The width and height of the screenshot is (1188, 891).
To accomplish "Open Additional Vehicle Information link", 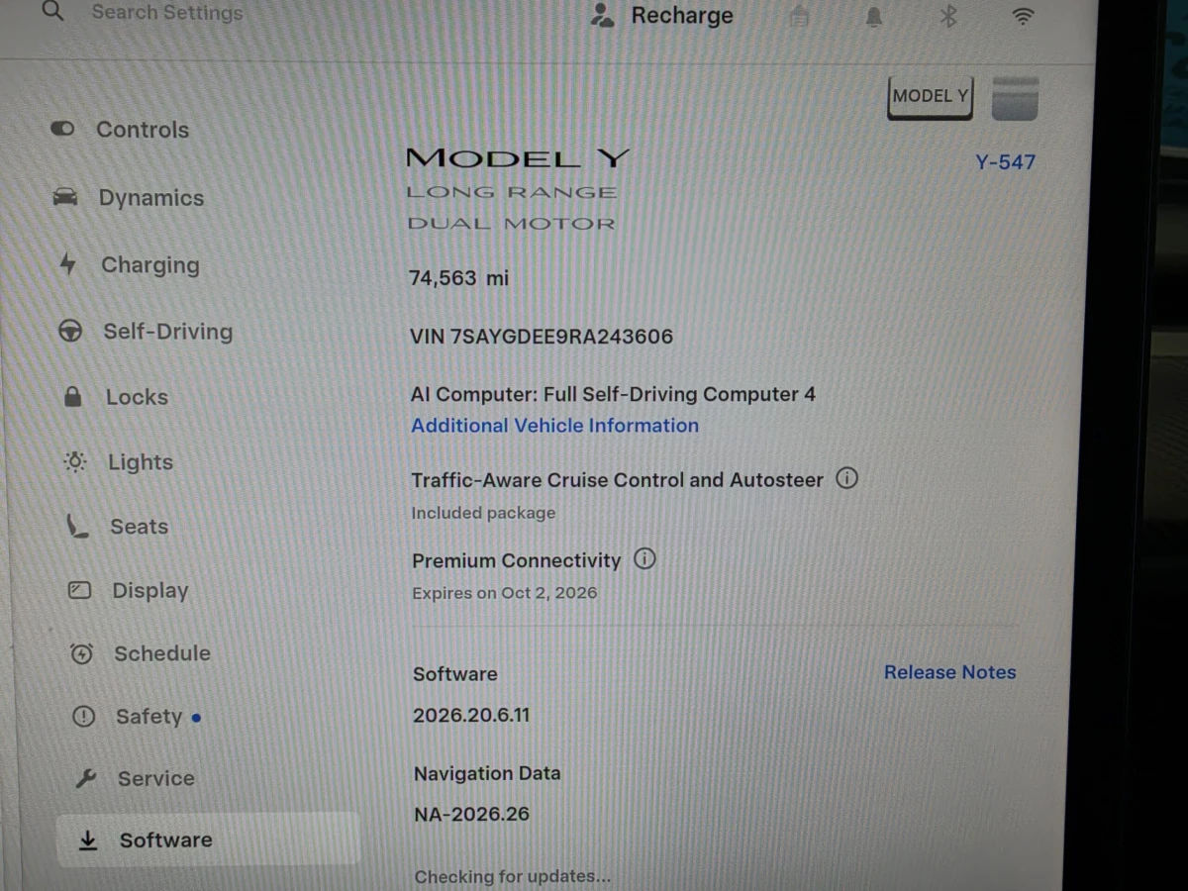I will click(554, 426).
